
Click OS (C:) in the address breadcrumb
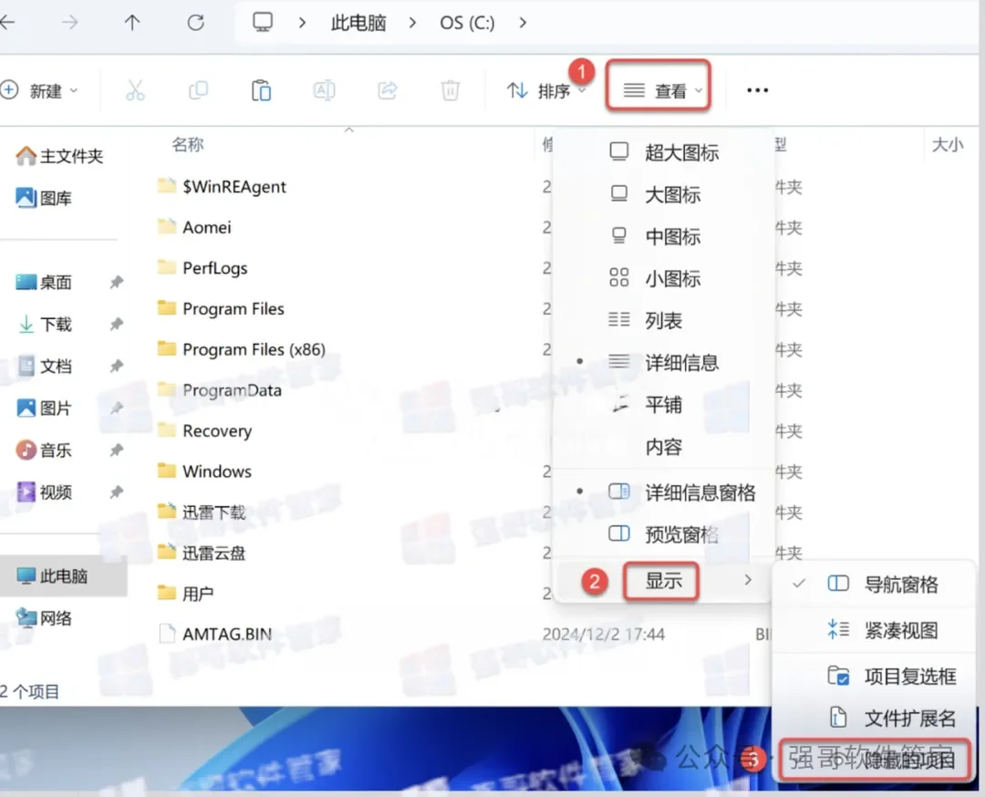pyautogui.click(x=467, y=23)
